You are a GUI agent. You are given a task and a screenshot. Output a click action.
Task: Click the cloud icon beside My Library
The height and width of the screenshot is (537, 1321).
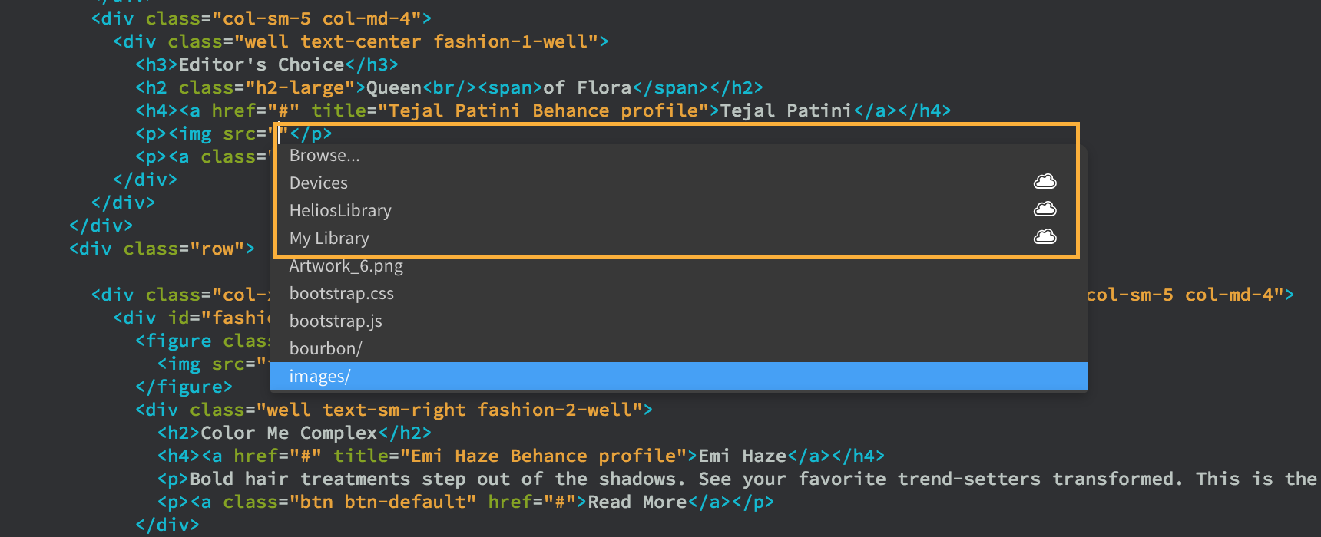(1045, 237)
